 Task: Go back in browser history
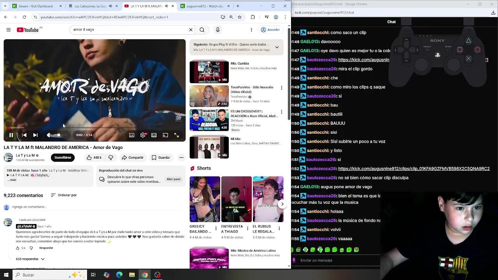[5, 17]
